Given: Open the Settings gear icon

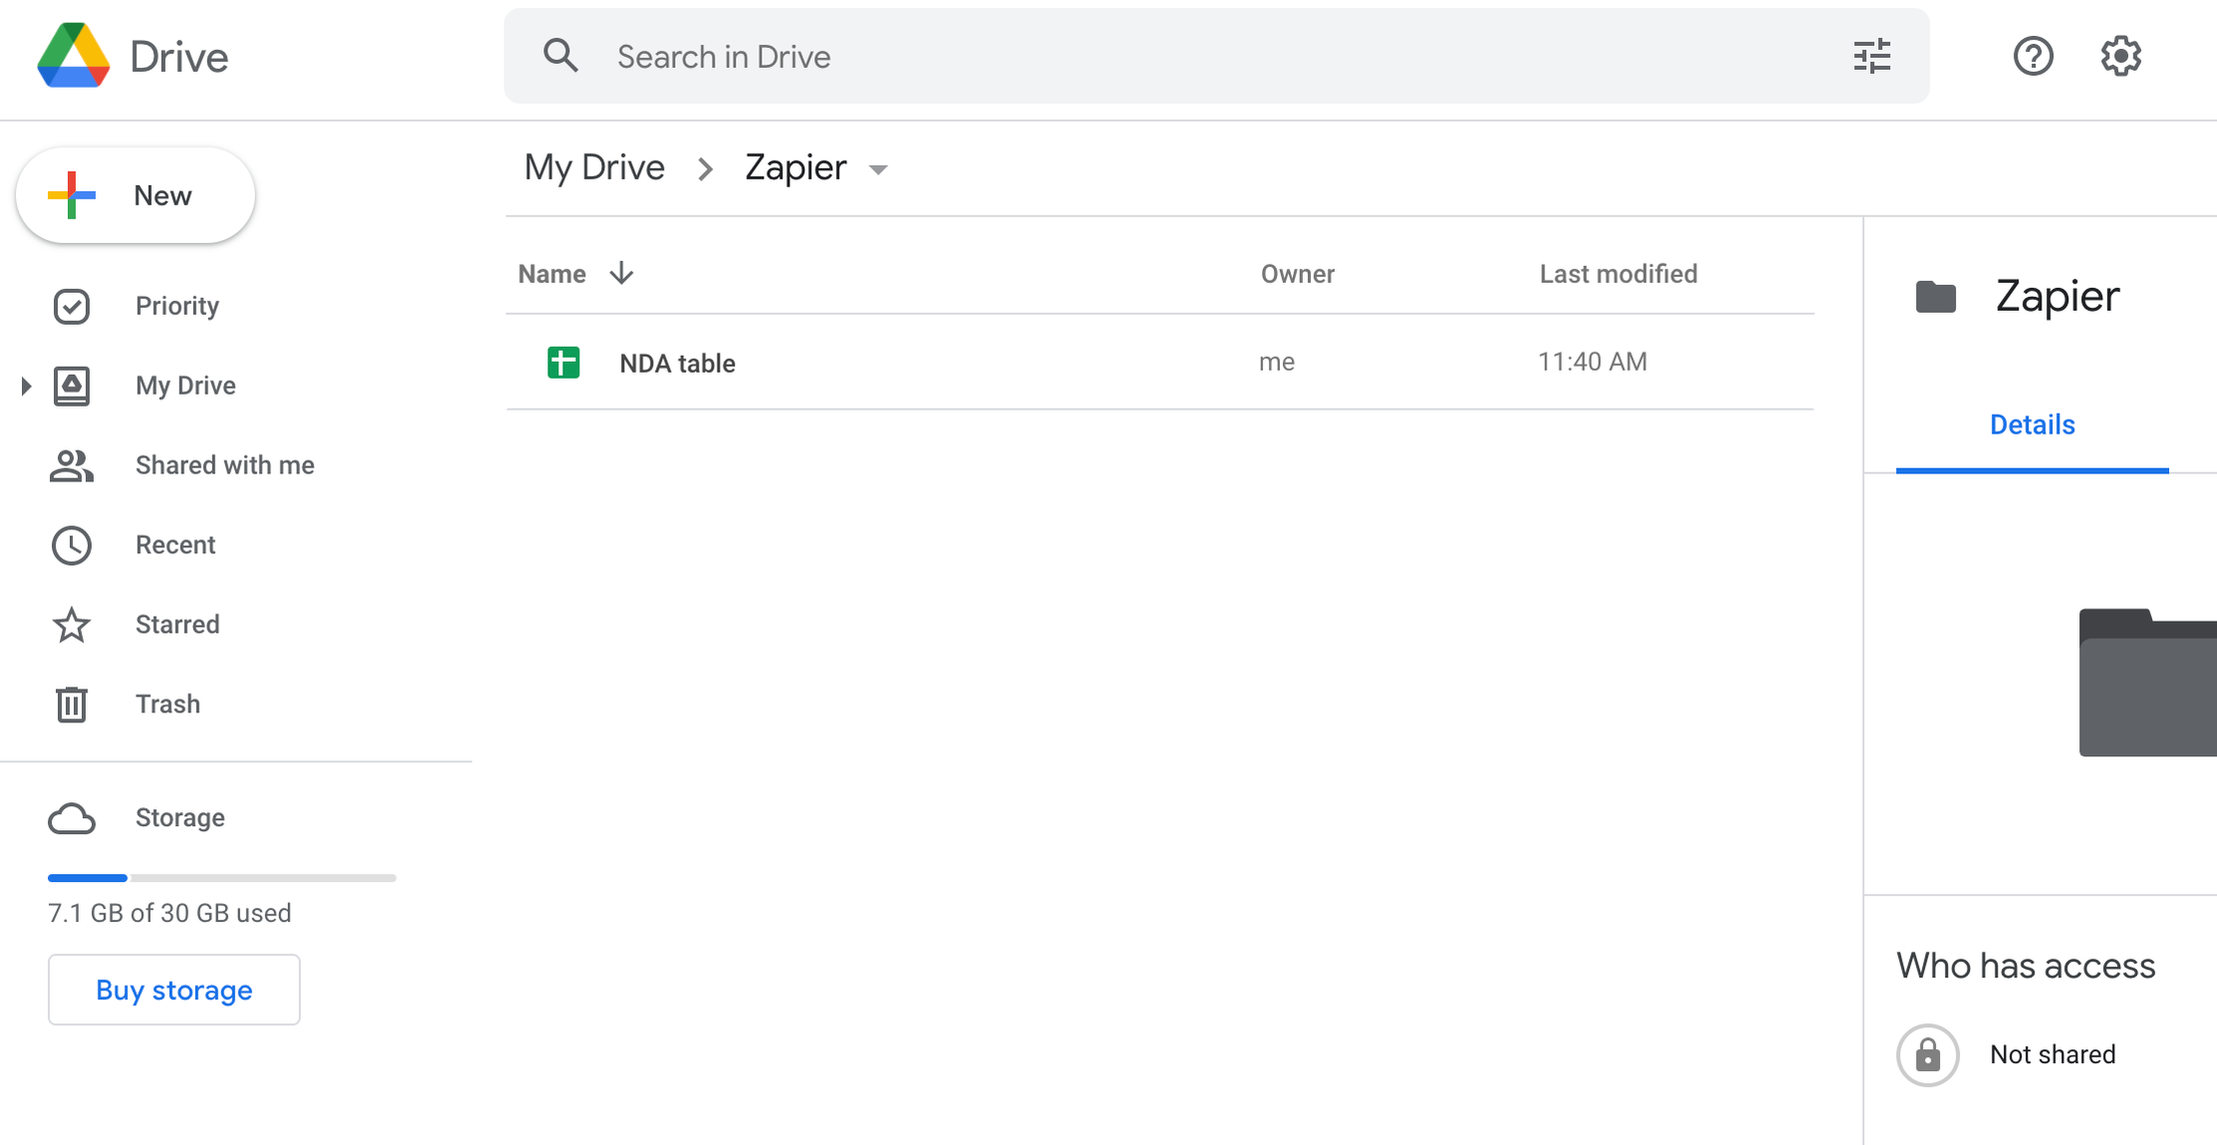Looking at the screenshot, I should click(2120, 57).
